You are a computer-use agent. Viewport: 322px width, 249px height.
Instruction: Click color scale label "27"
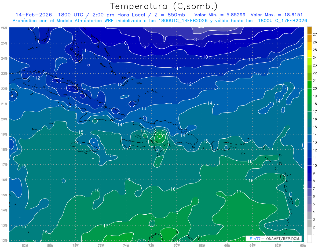tap(315, 34)
